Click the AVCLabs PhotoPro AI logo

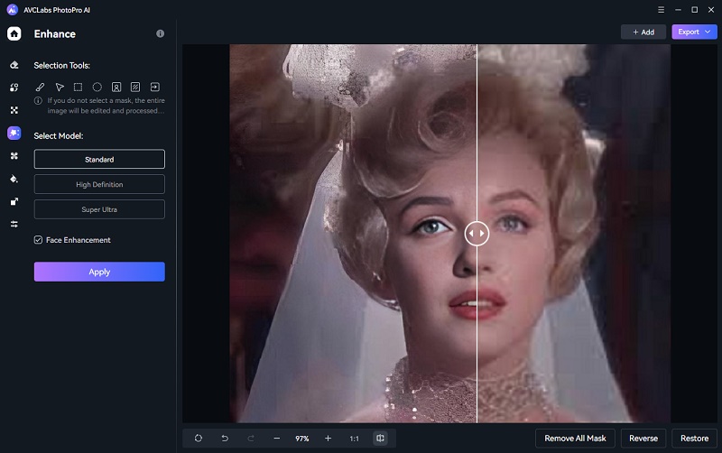click(x=13, y=10)
